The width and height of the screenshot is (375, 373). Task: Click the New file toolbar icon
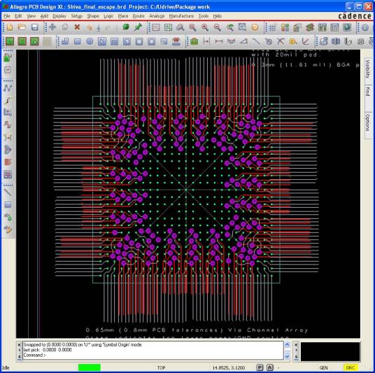[x=10, y=27]
